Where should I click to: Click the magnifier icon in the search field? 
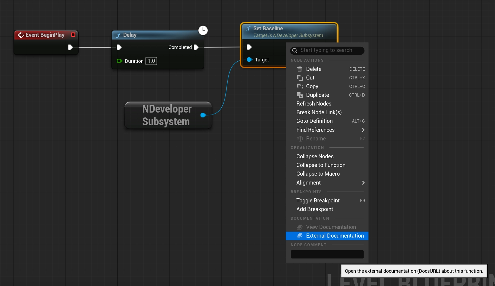(295, 51)
